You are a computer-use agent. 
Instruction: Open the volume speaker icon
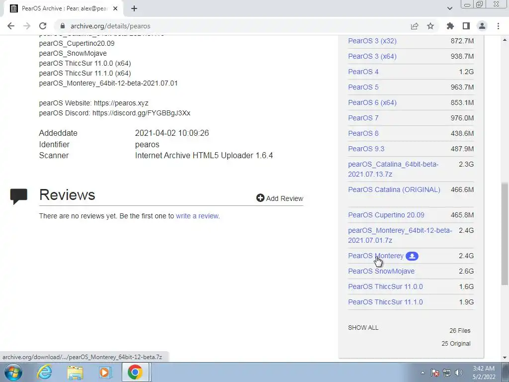459,373
